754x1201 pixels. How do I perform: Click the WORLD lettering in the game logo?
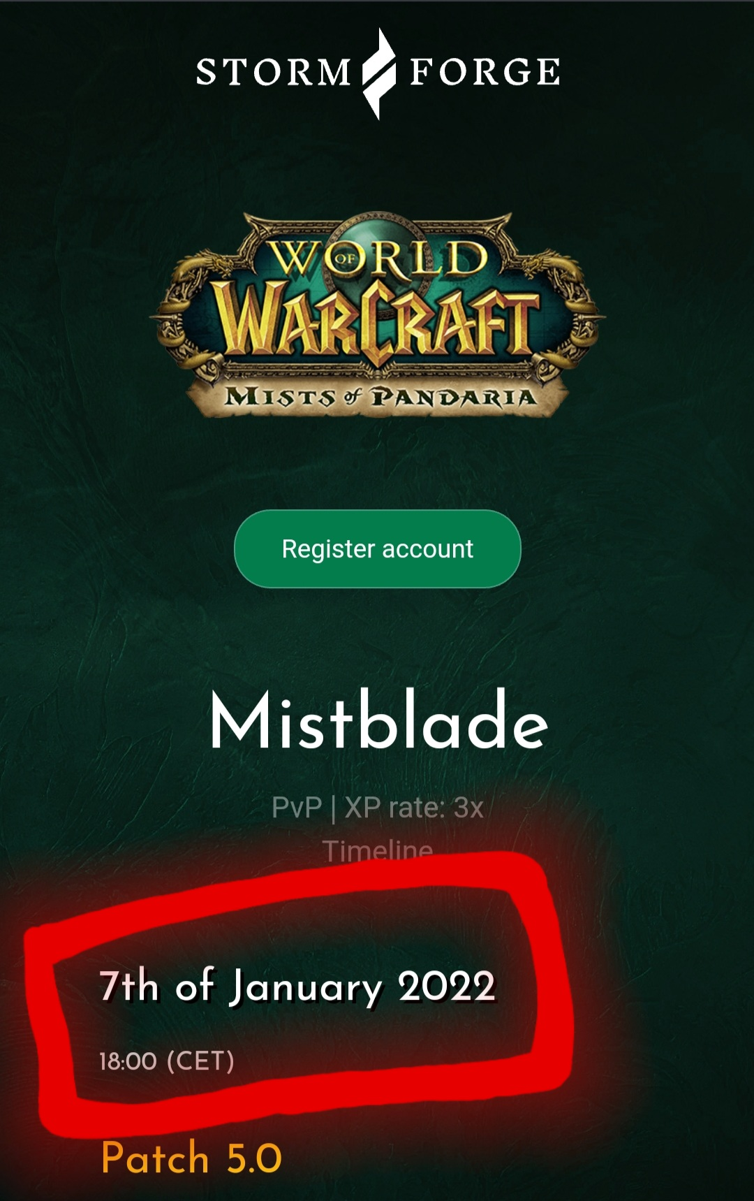pos(379,259)
